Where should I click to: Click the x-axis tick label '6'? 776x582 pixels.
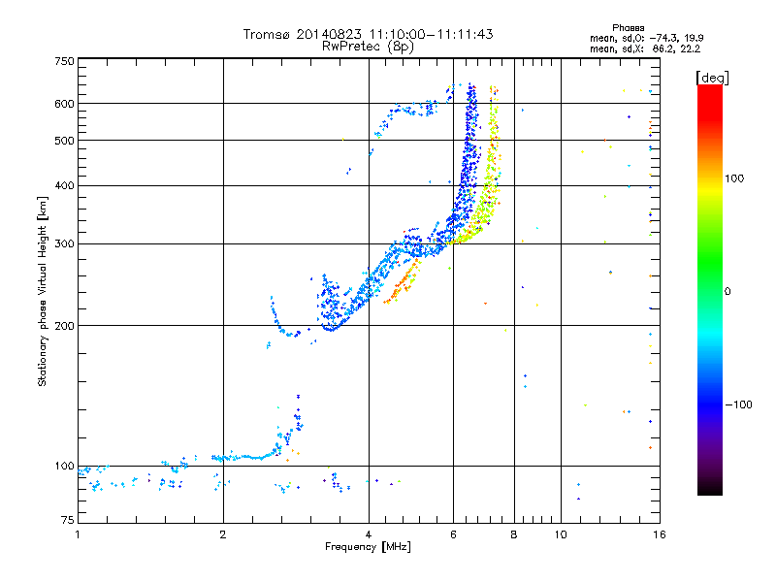(x=453, y=534)
